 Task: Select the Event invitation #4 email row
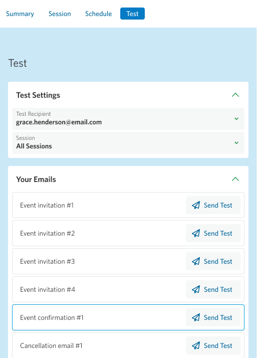(x=128, y=289)
